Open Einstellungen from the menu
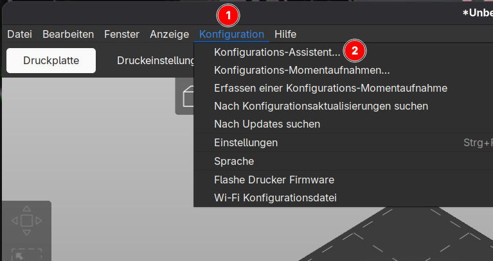This screenshot has height=261, width=493. pyautogui.click(x=246, y=142)
